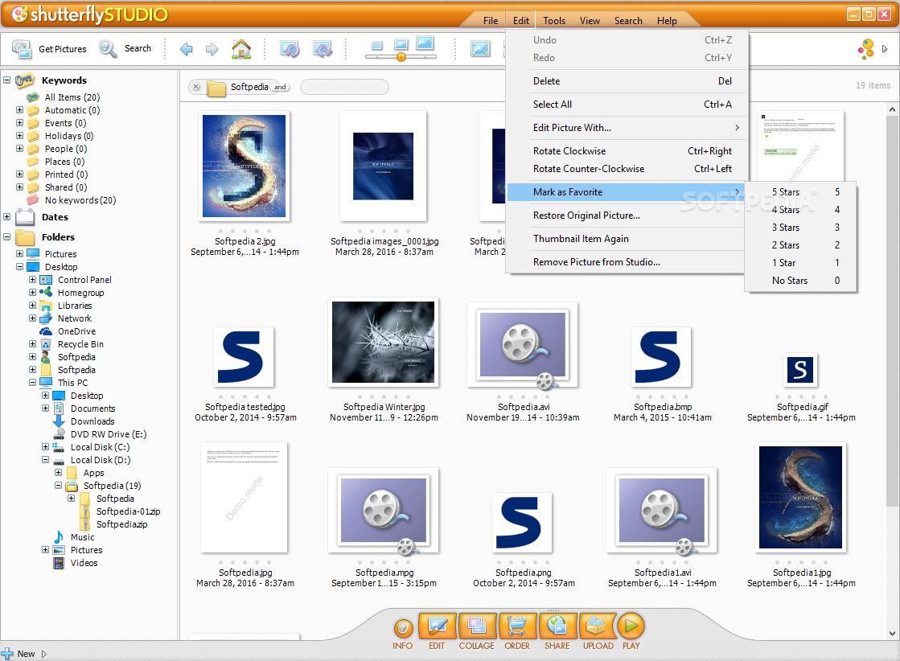This screenshot has width=900, height=661.
Task: Go forward with the right arrow icon
Action: 212,49
